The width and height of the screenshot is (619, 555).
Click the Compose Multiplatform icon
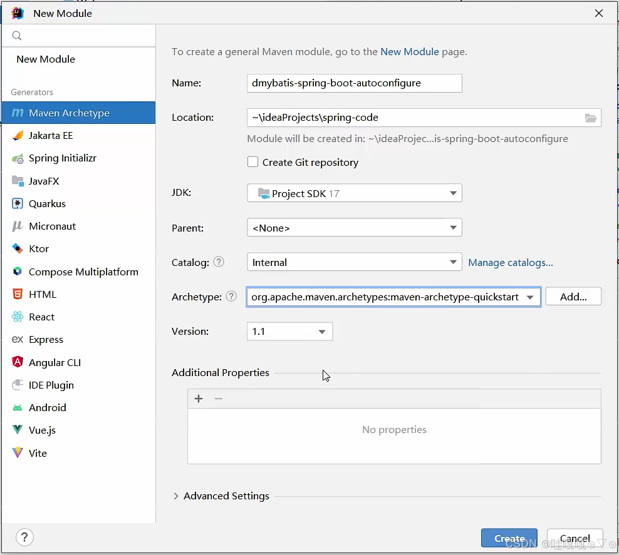(18, 272)
